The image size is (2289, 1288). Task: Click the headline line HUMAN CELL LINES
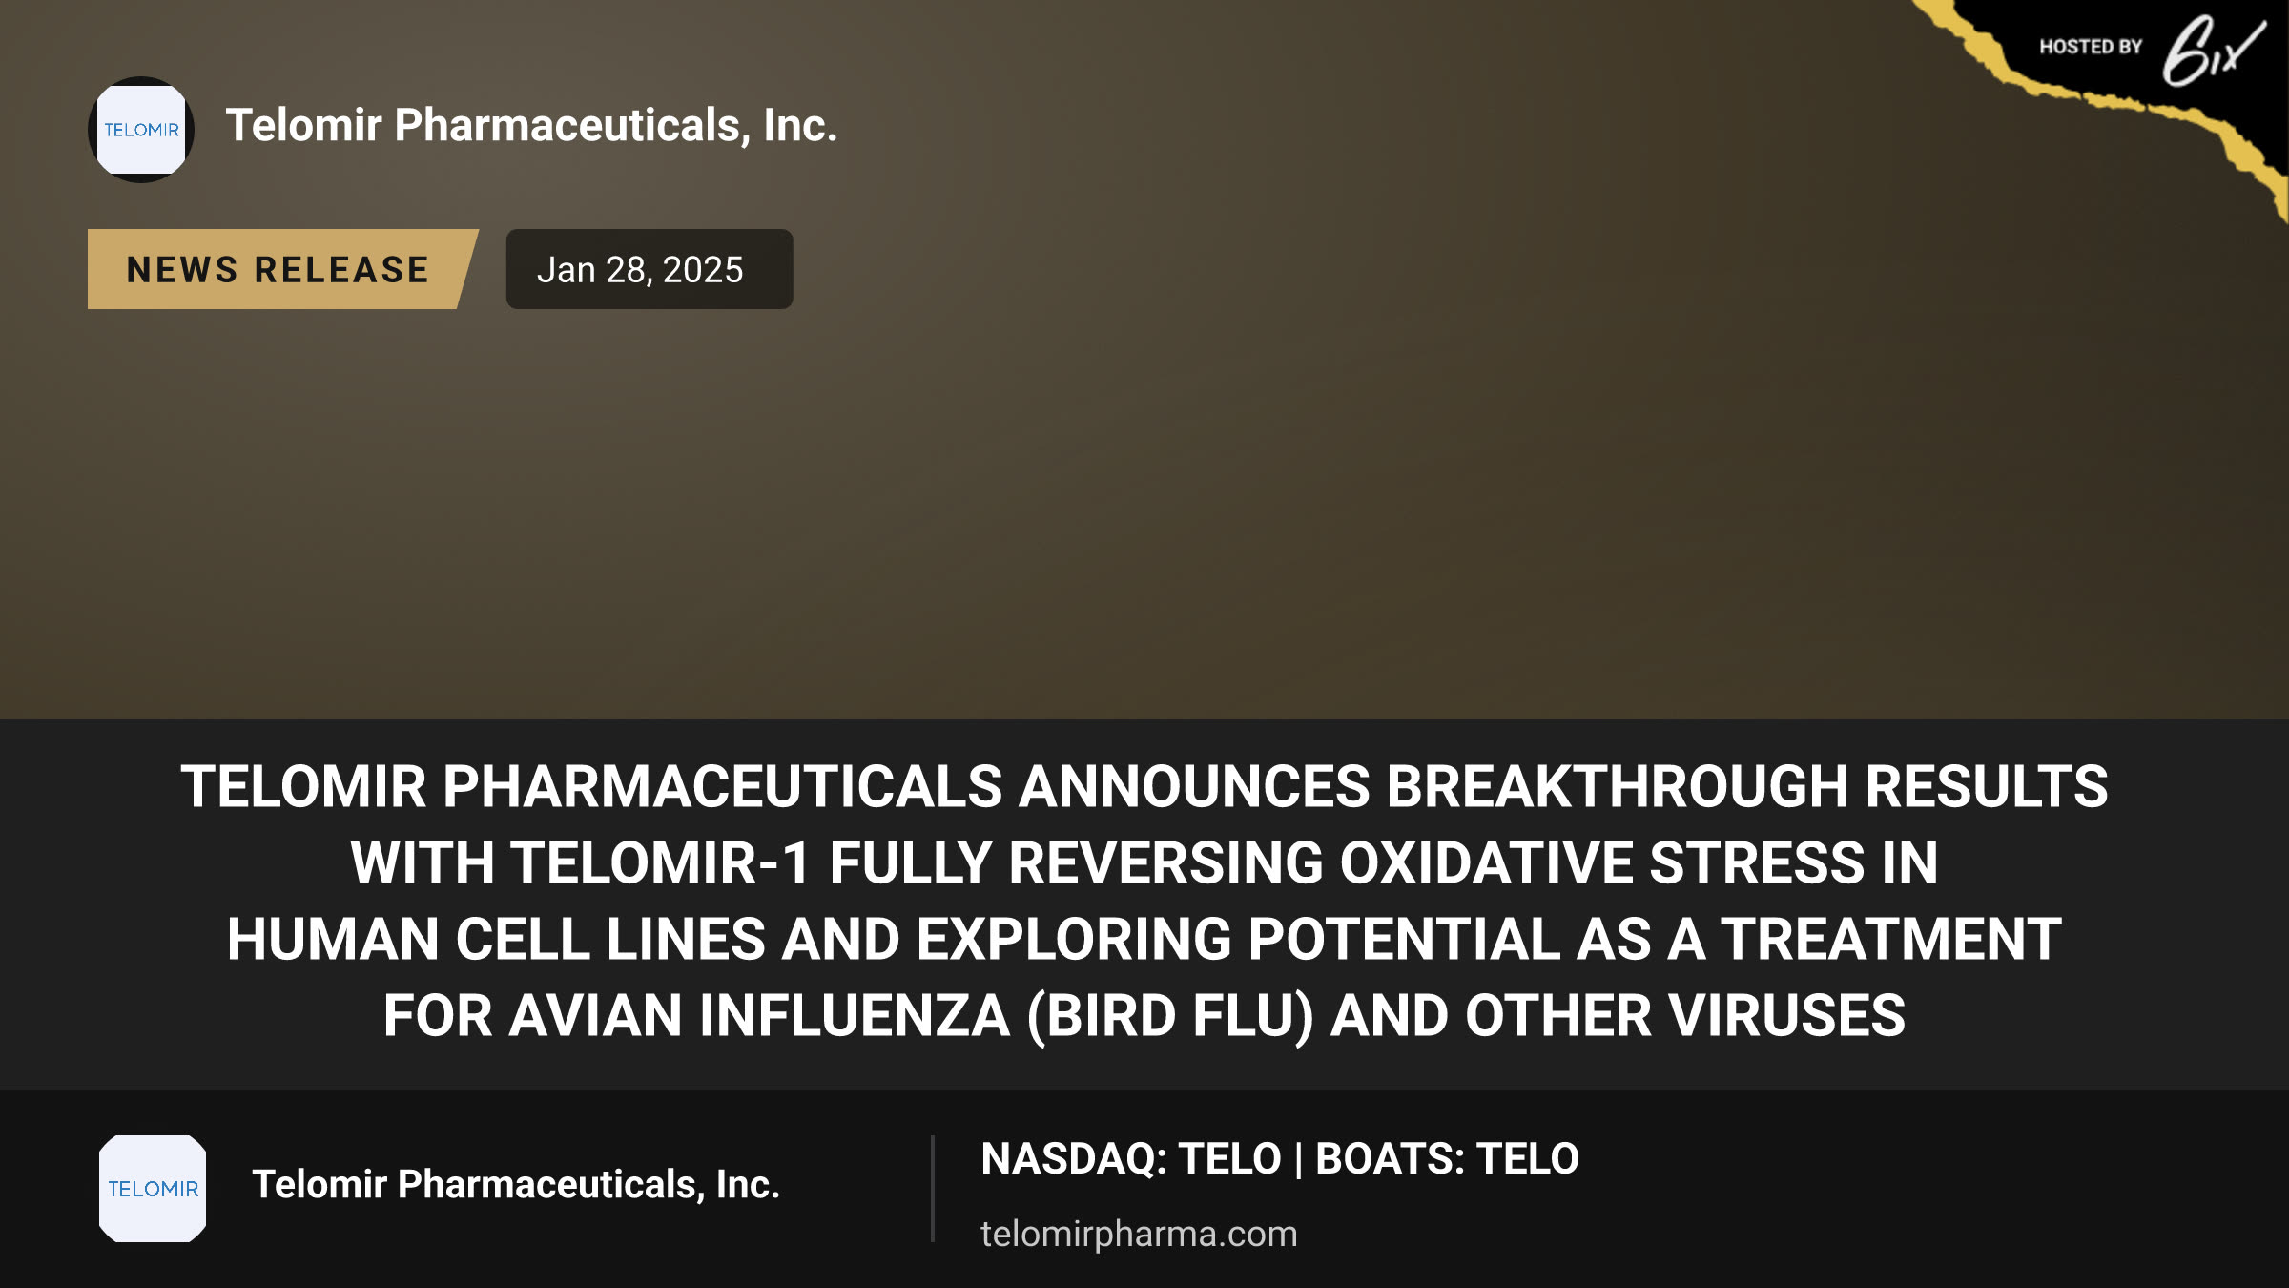(x=1144, y=939)
